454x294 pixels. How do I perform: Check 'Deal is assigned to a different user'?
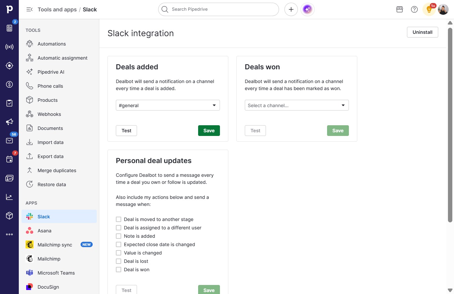(x=119, y=228)
